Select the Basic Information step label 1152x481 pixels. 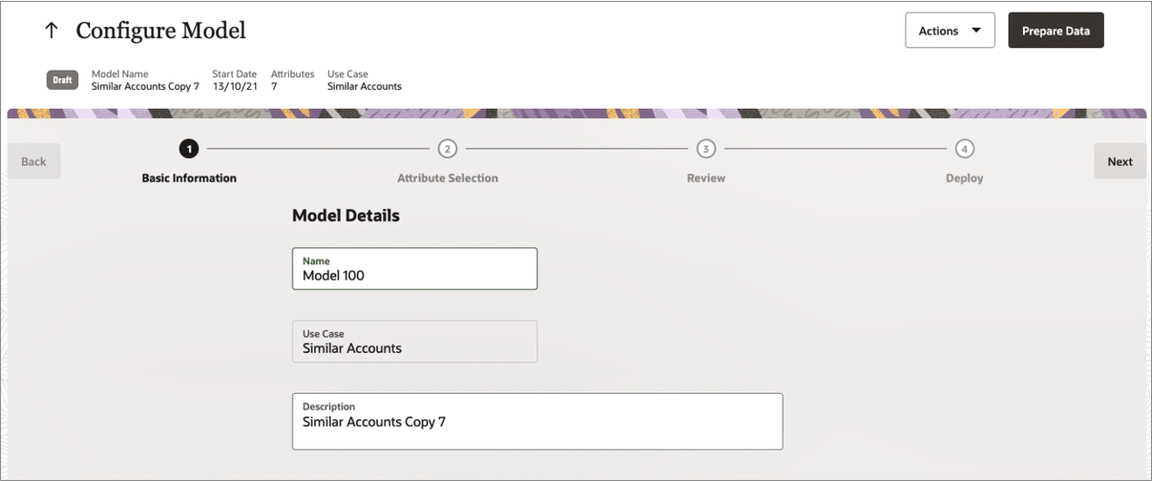(x=189, y=178)
